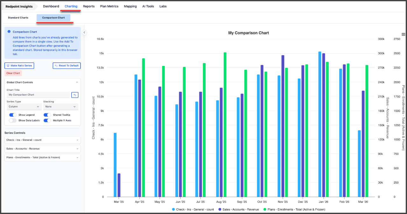Collapse the Global Chart Controls panel
The width and height of the screenshot is (407, 214).
77,82
